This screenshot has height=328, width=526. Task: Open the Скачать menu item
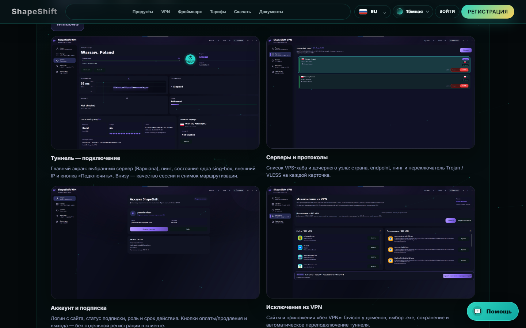coord(243,12)
